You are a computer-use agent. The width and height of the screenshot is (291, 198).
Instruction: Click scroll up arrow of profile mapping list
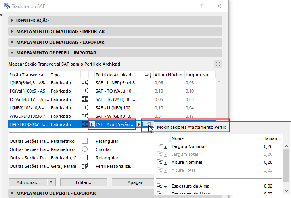[x=219, y=82]
